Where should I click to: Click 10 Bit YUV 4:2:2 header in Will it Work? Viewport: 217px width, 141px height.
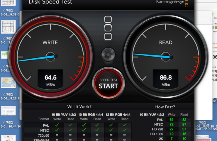pos(64,115)
